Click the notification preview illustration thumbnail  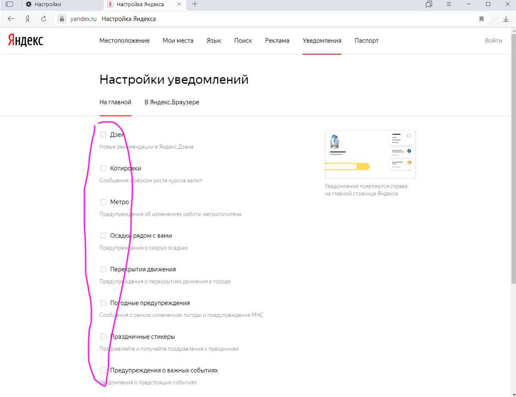point(371,154)
